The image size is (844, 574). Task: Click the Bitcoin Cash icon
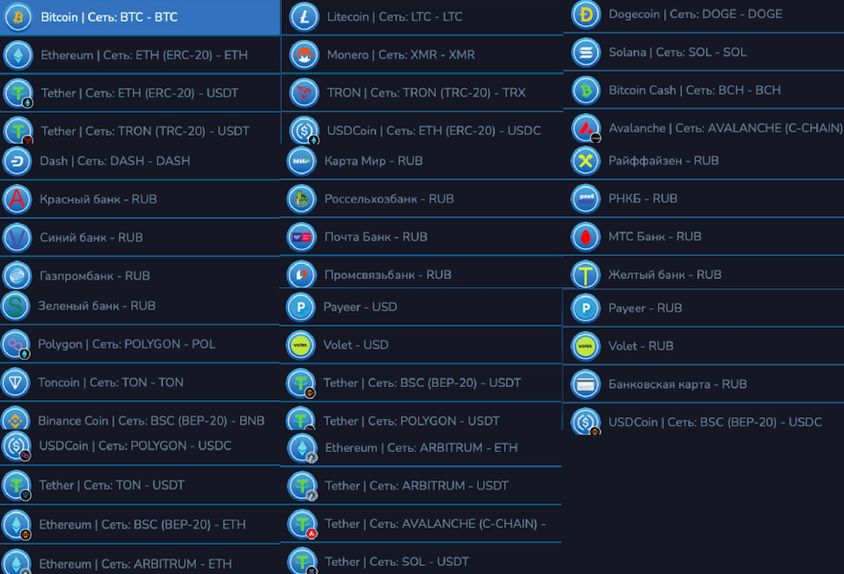(585, 90)
